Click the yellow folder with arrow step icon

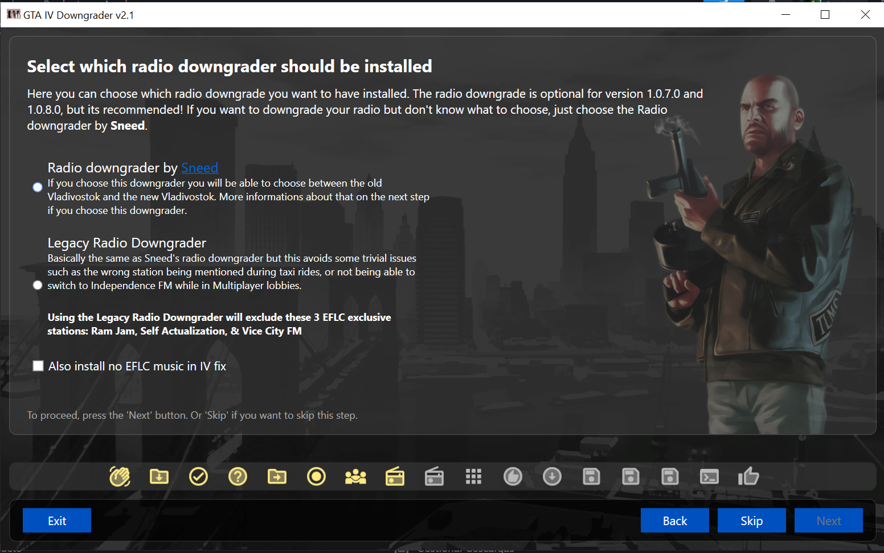point(277,476)
